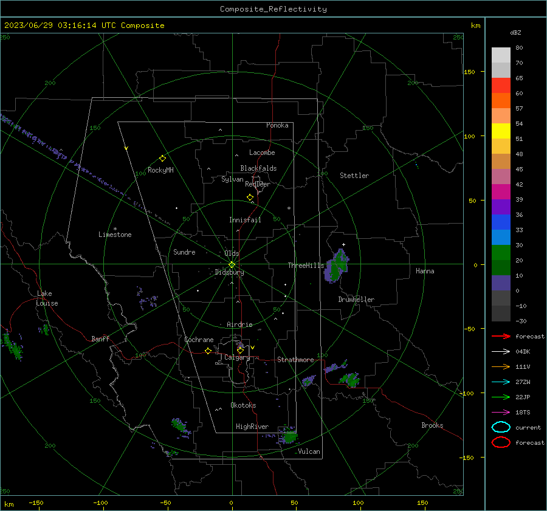The width and height of the screenshot is (547, 511).
Task: Click the red forecast ellipse icon
Action: 501,442
